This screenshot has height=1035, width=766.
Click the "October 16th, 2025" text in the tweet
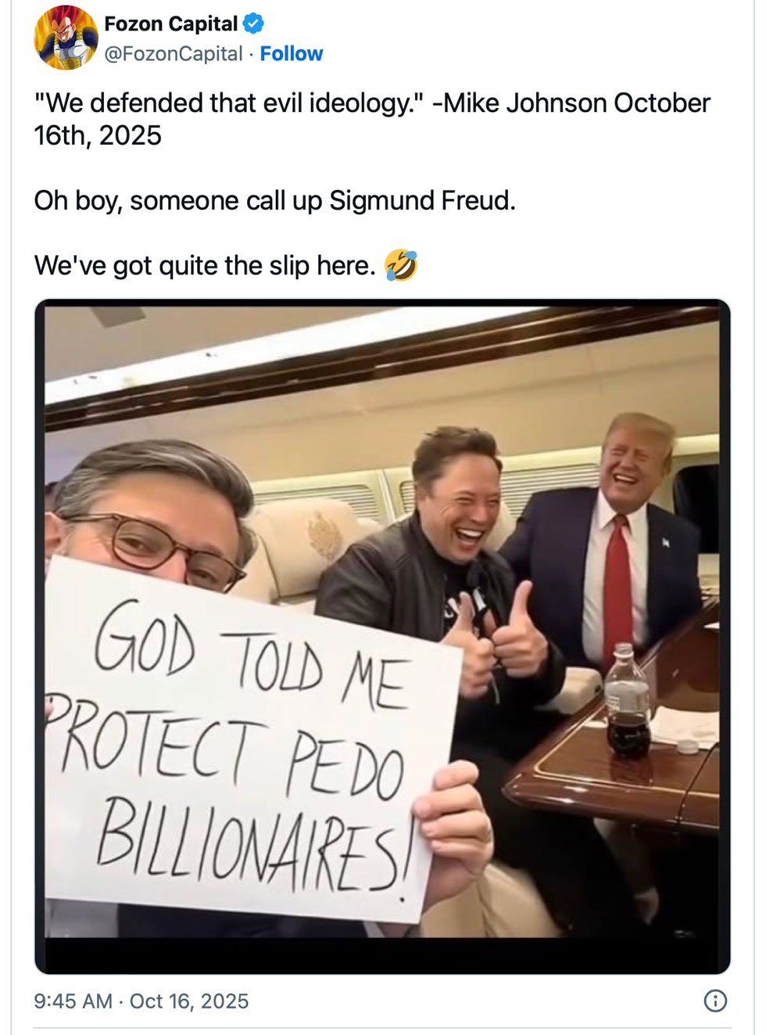coord(98,135)
